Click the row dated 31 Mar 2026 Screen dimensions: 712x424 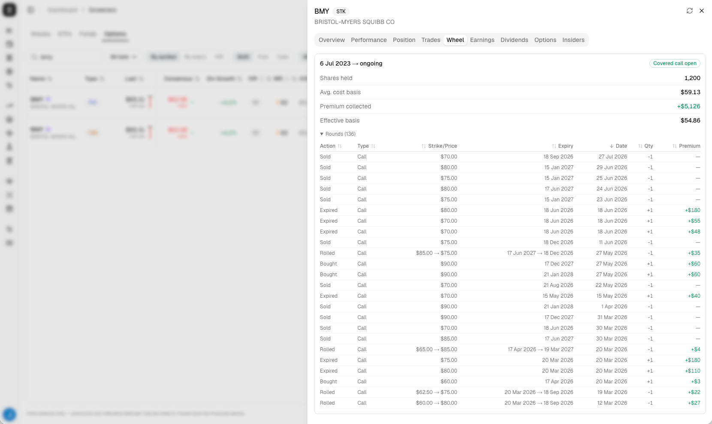(x=510, y=317)
